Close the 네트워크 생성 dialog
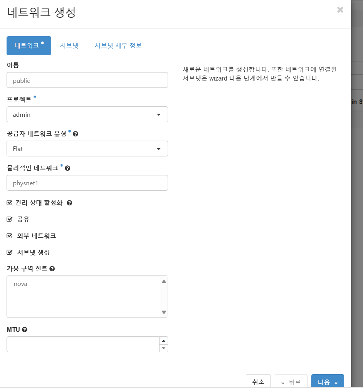Image resolution: width=363 pixels, height=388 pixels. (340, 10)
